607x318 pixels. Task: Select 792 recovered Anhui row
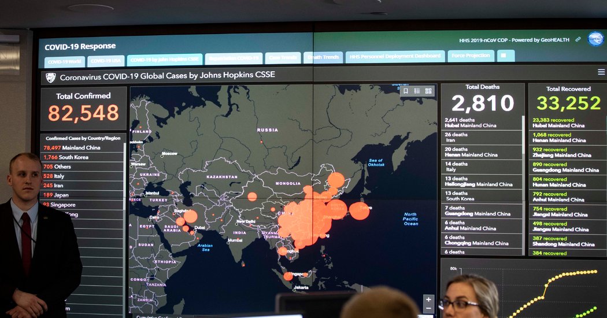tap(568, 197)
